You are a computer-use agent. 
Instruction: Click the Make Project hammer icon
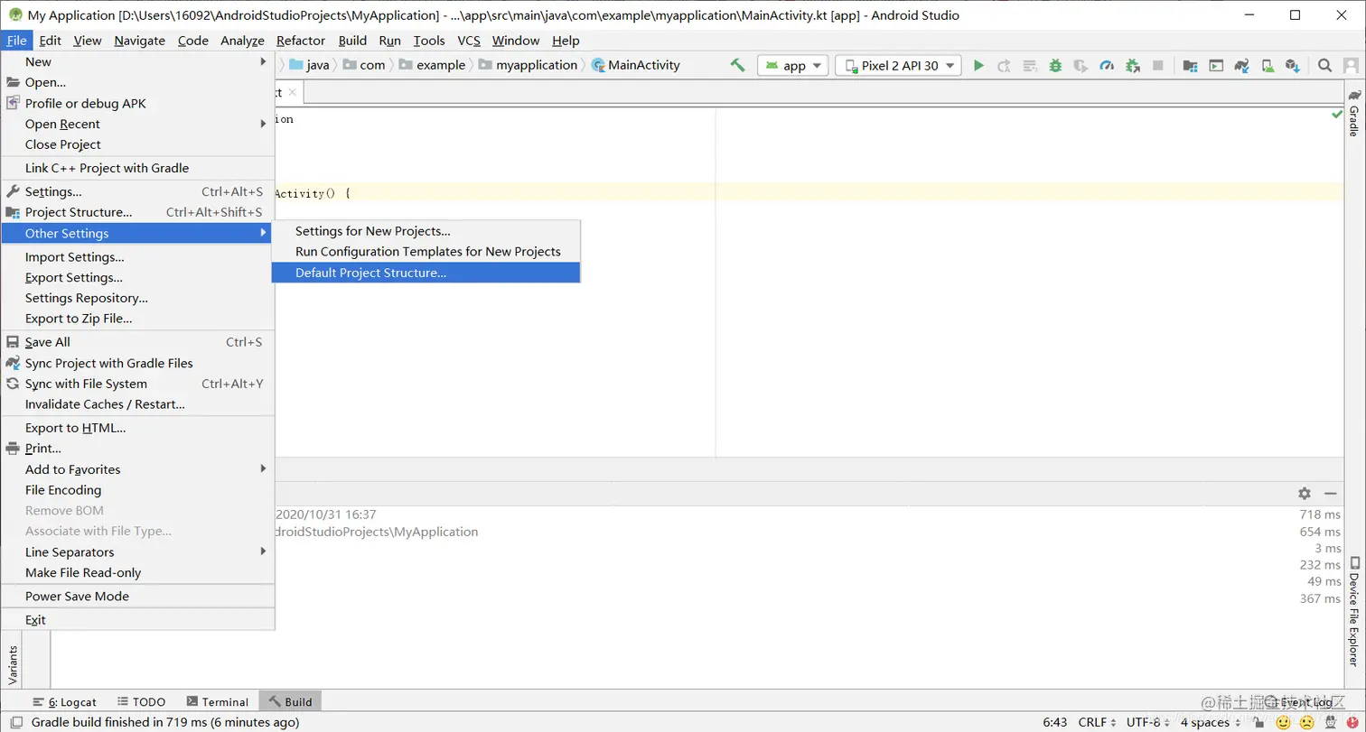[x=738, y=65]
